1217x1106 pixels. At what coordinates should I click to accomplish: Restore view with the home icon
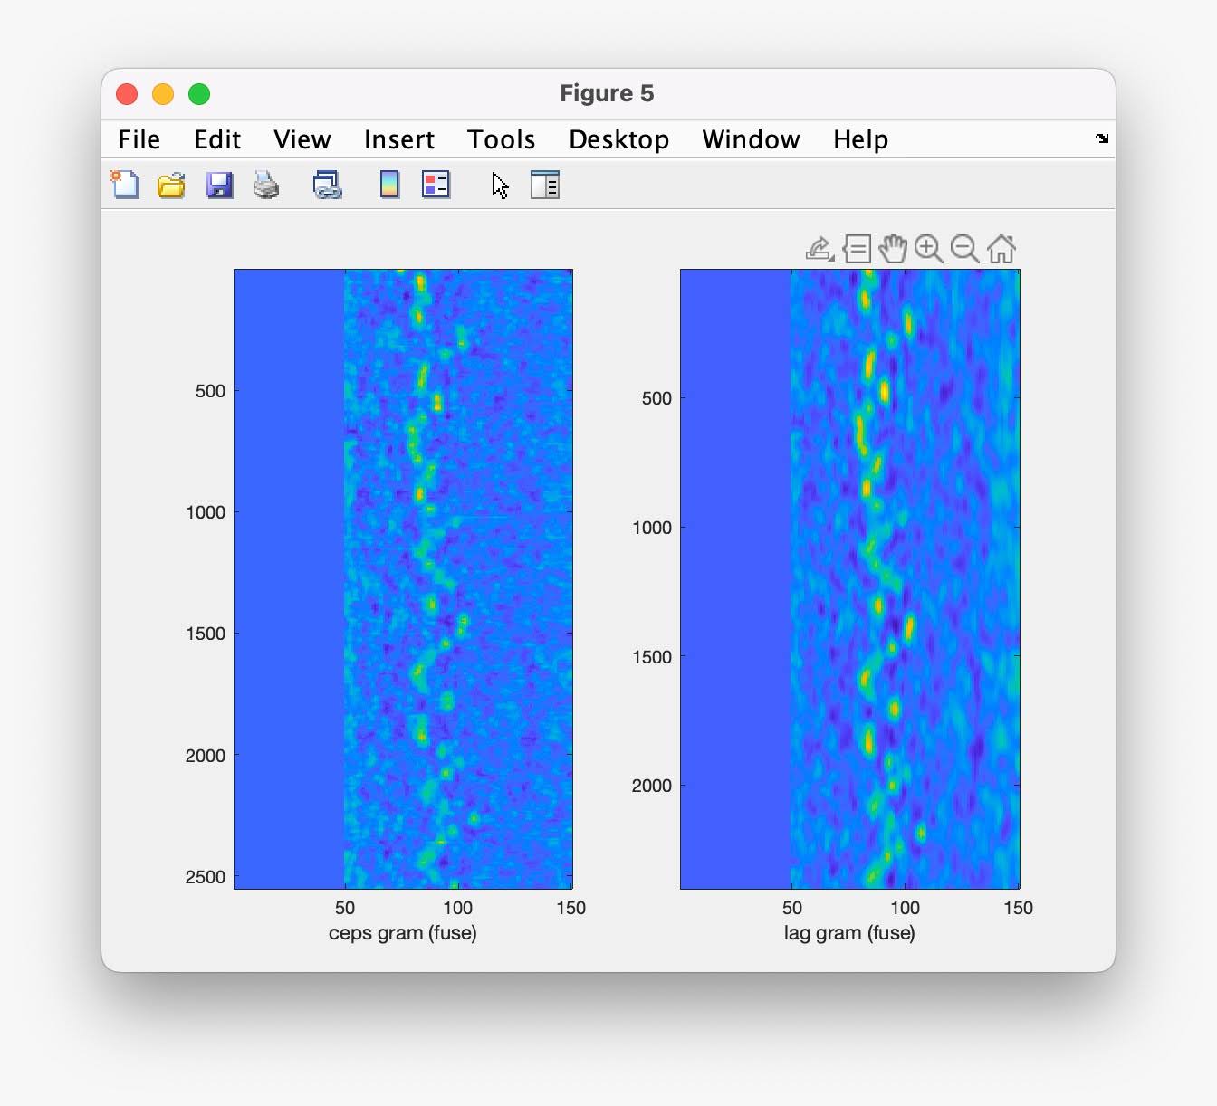coord(1001,249)
